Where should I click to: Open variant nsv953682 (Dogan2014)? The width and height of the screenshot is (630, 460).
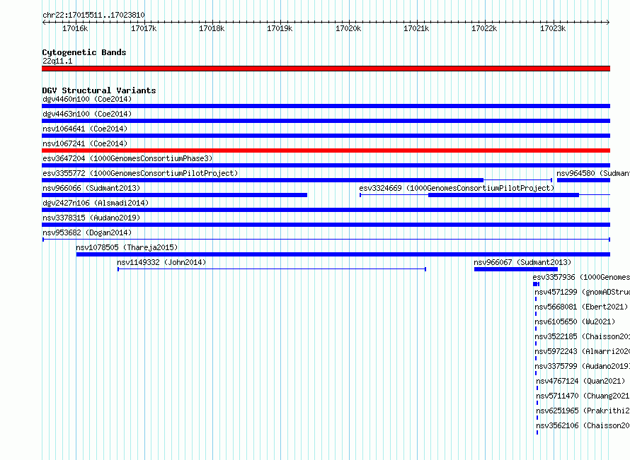(x=87, y=232)
